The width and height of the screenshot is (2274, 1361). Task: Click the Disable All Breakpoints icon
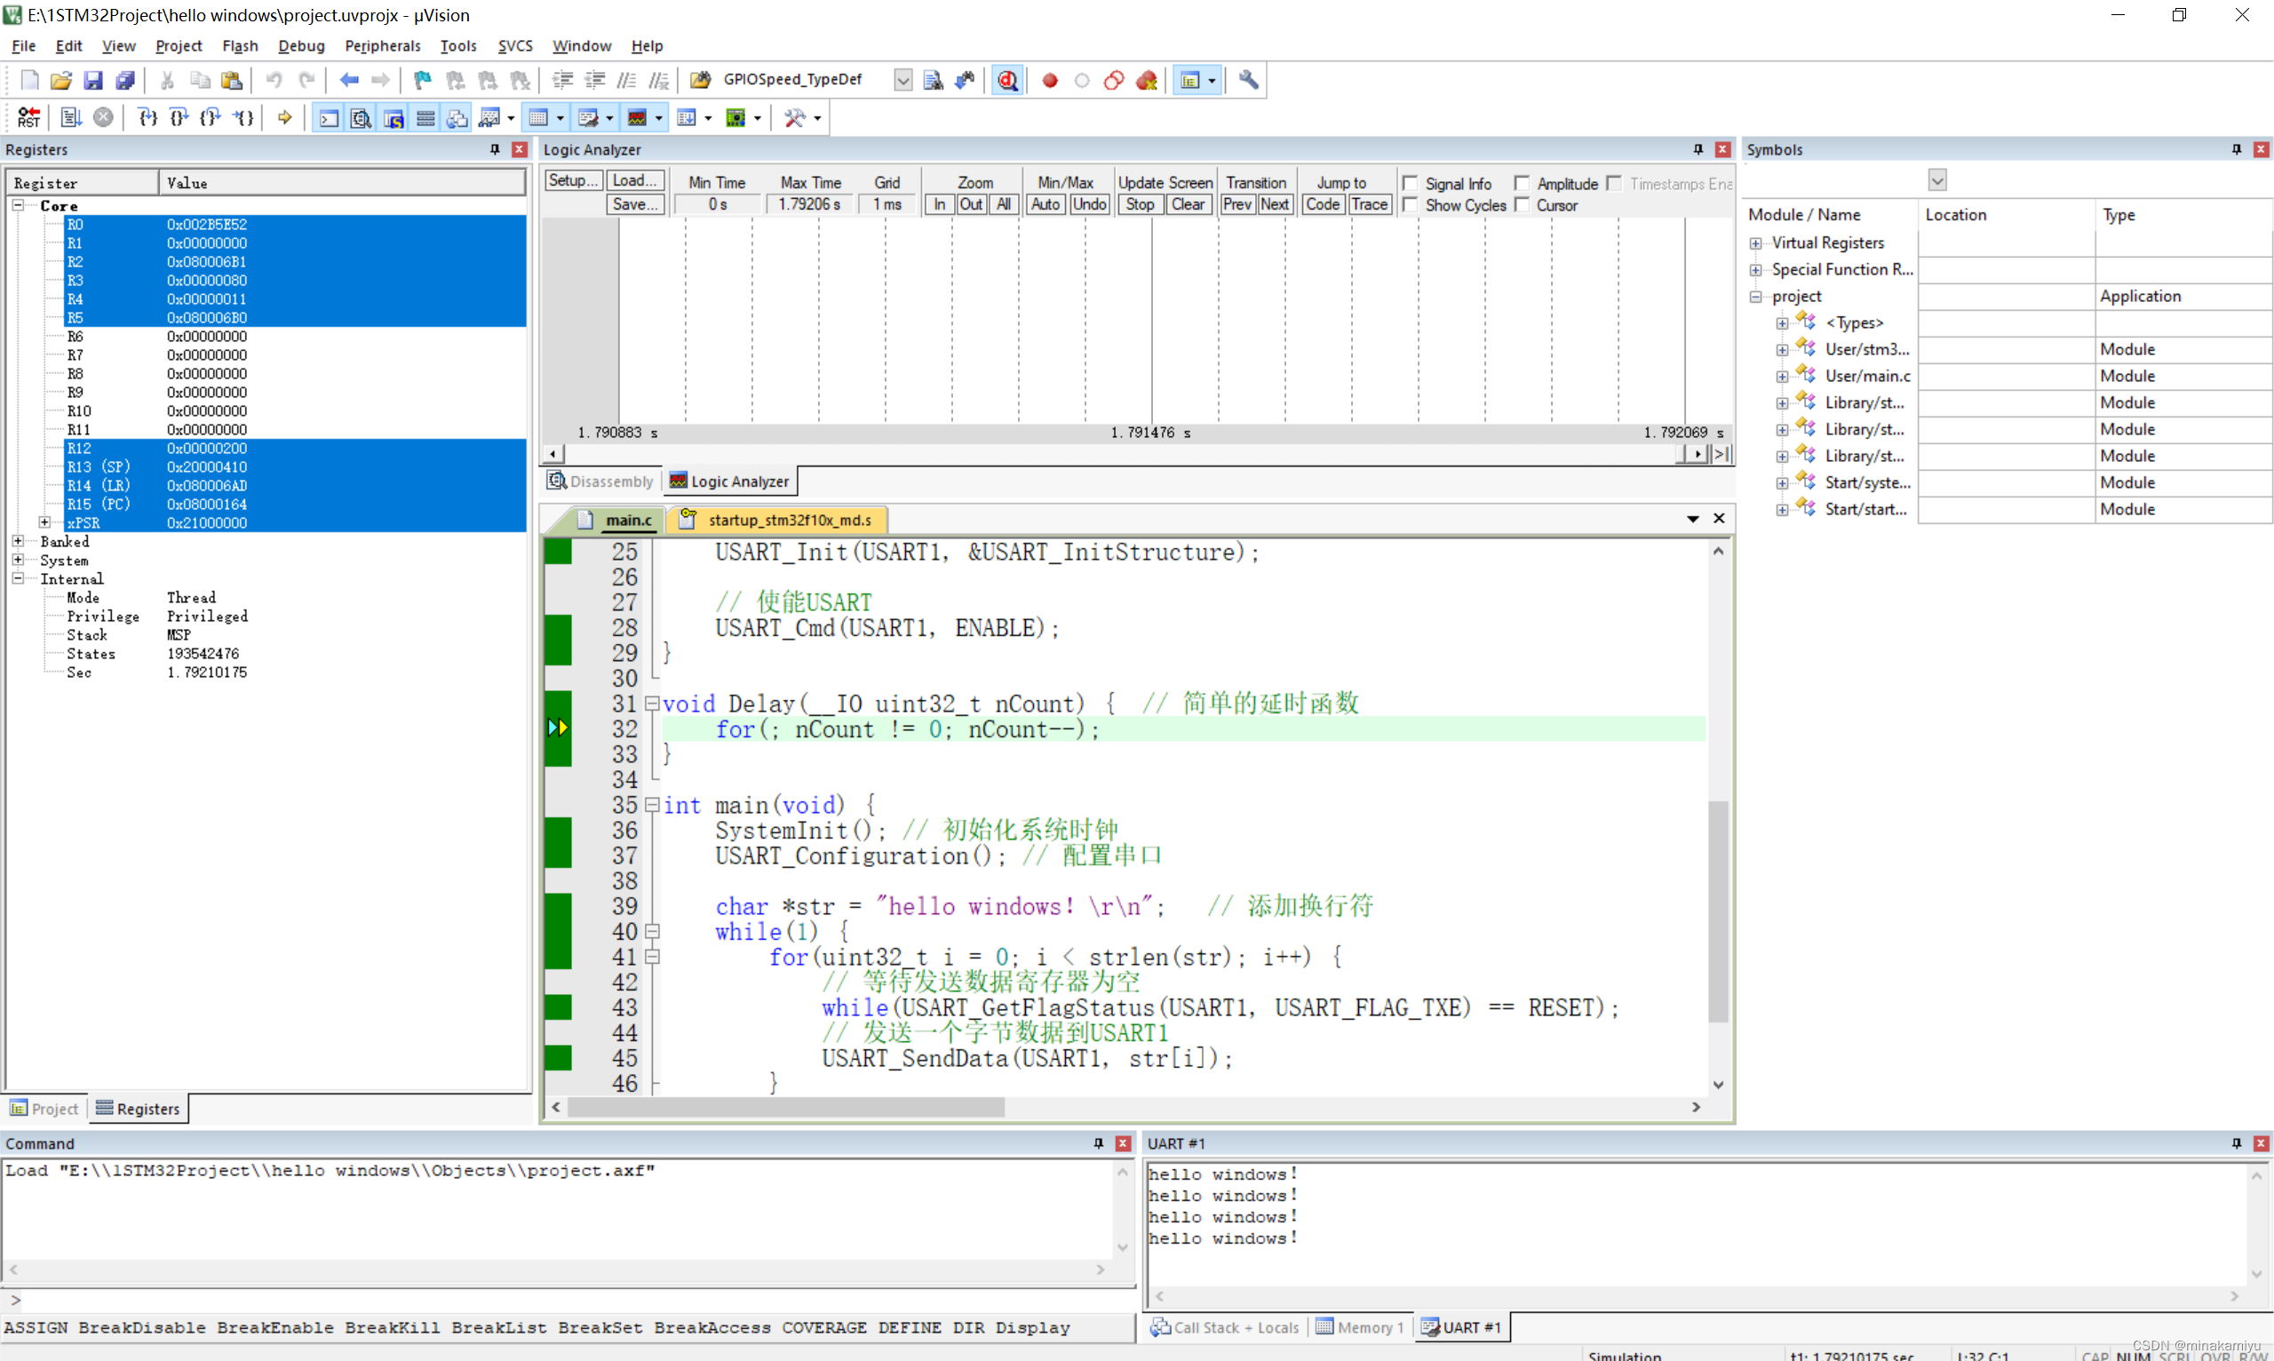[x=1114, y=81]
